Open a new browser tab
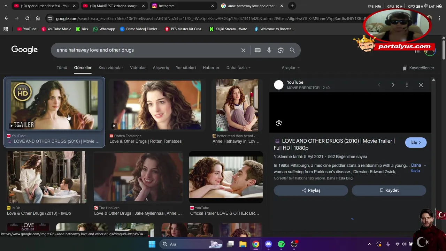Screen dimensions: 446x251 [292, 6]
